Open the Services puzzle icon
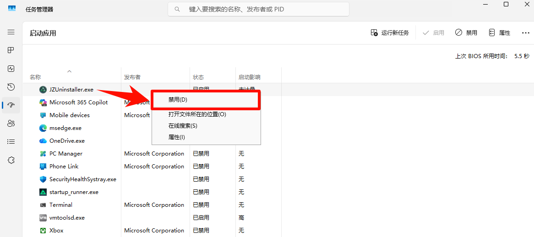The width and height of the screenshot is (534, 237). click(x=11, y=160)
